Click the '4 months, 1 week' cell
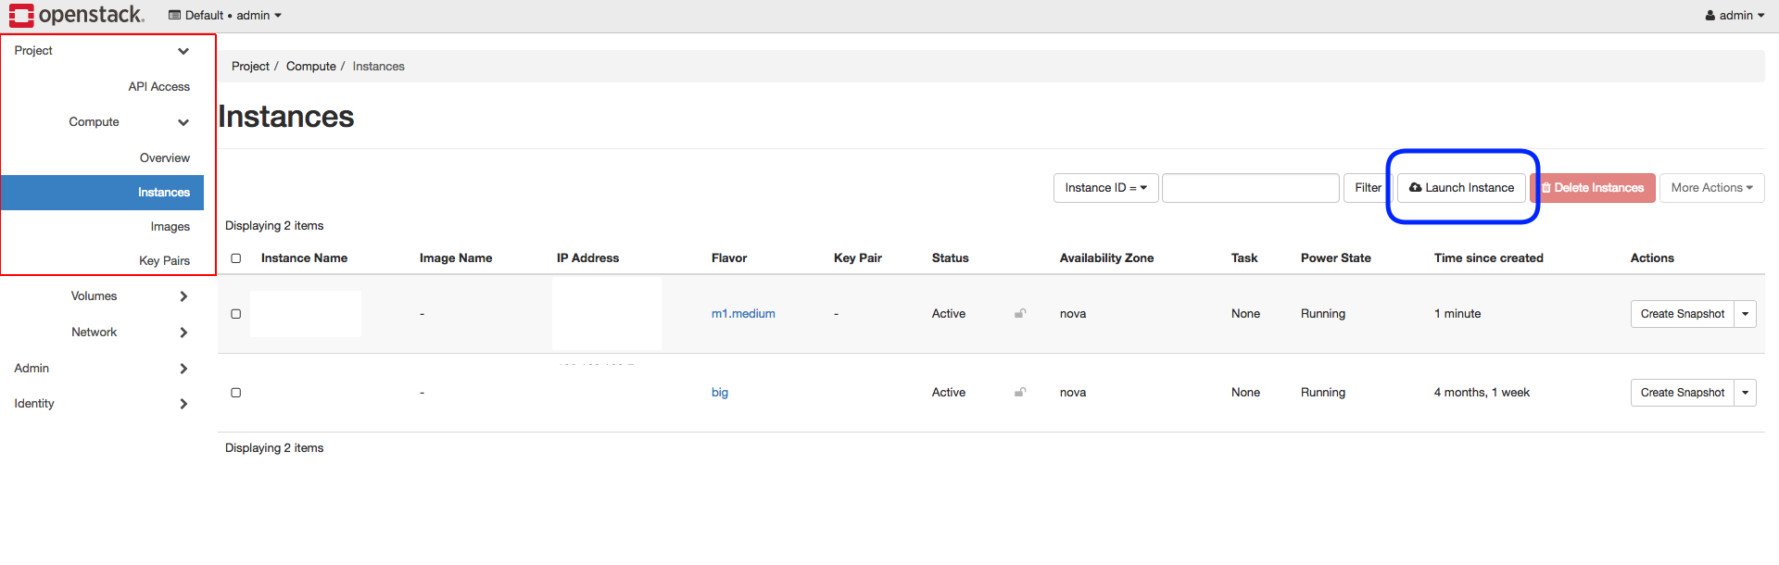The height and width of the screenshot is (565, 1779). click(x=1482, y=393)
